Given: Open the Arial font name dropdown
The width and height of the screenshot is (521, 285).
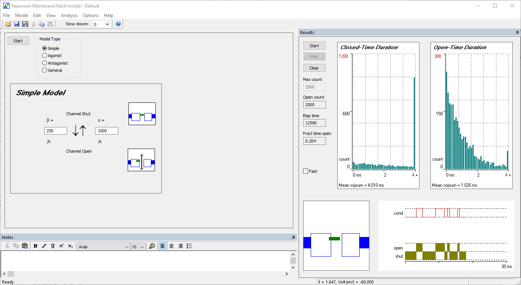Looking at the screenshot, I should tap(127, 247).
